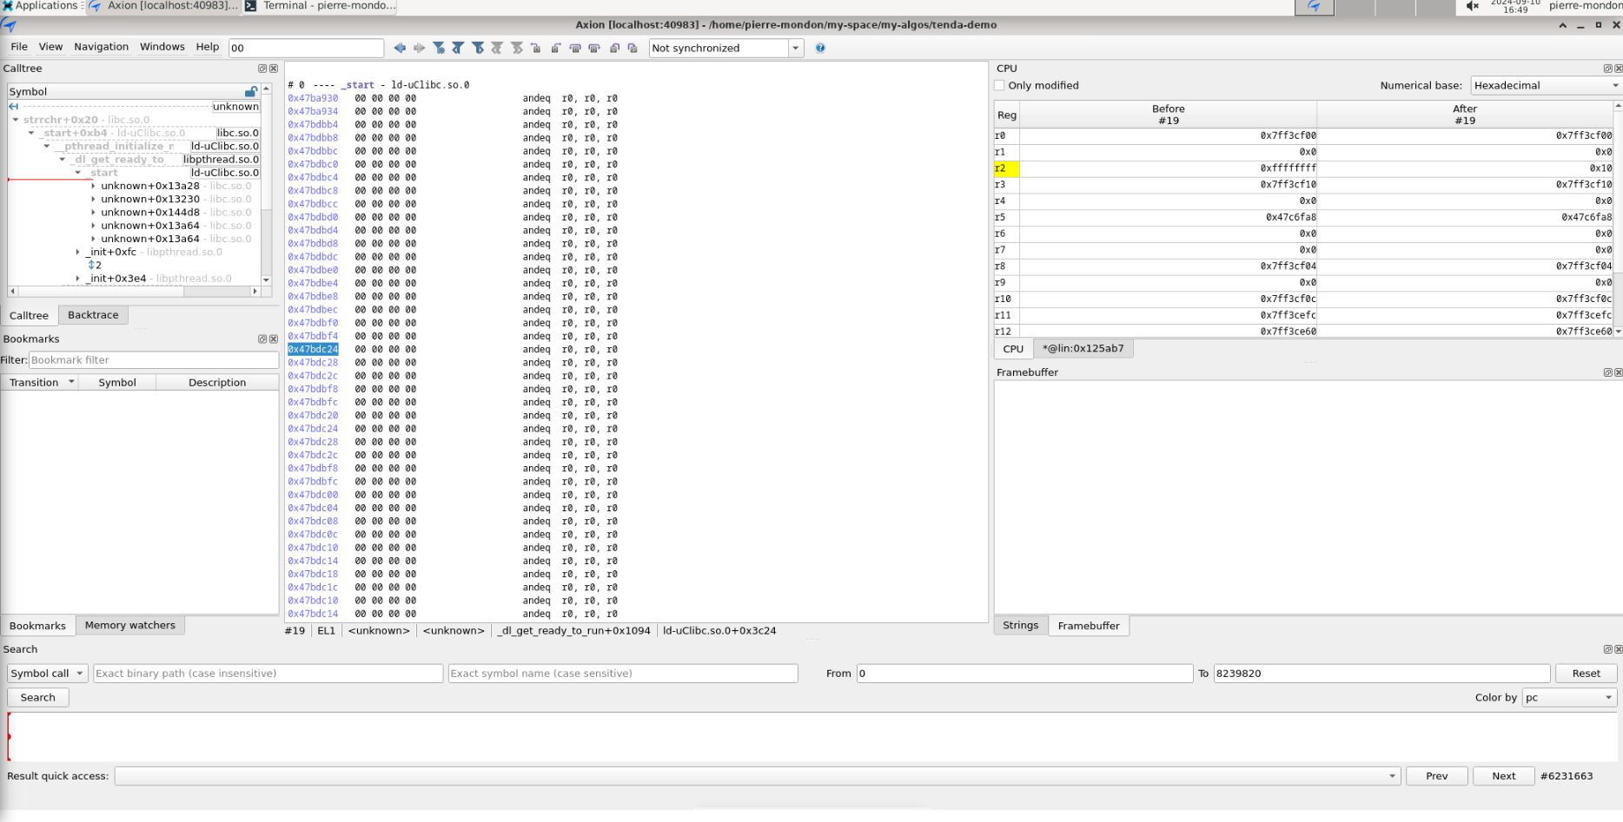The height and width of the screenshot is (822, 1623).
Task: Click the calltree vertical scrollbar
Action: click(x=266, y=186)
